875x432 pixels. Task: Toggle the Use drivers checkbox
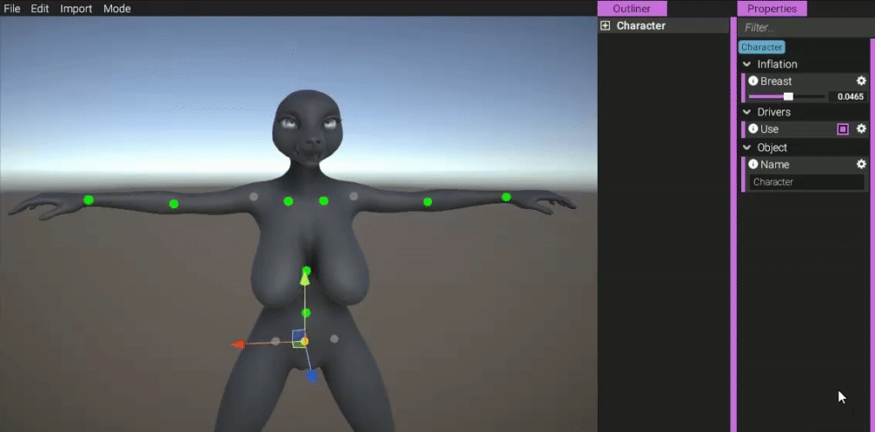click(843, 129)
